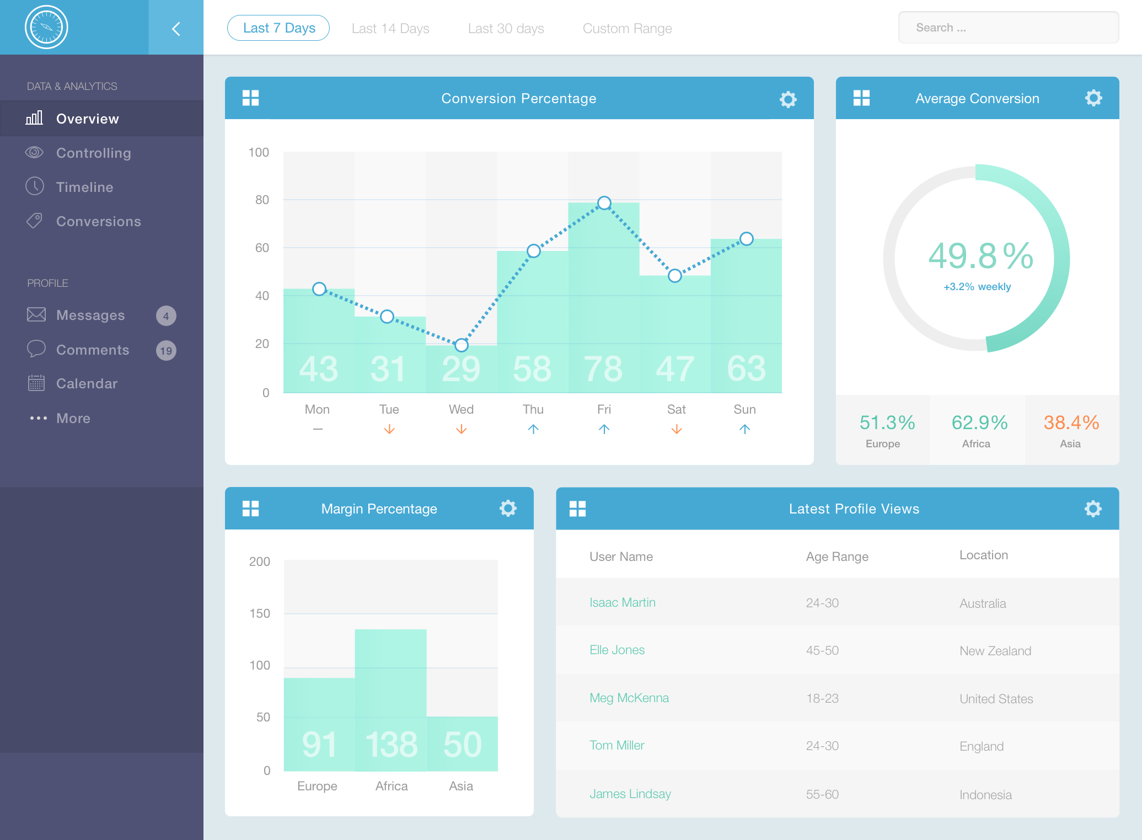The image size is (1142, 840).
Task: Click the Latest Profile Views gear icon
Action: (x=1092, y=509)
